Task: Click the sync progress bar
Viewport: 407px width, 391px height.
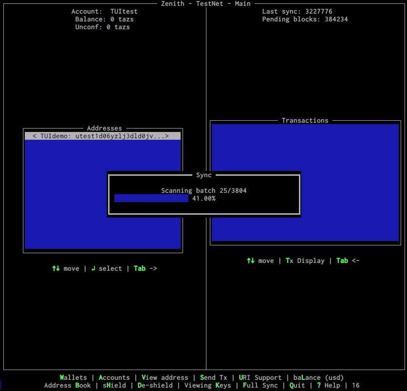Action: click(x=151, y=199)
